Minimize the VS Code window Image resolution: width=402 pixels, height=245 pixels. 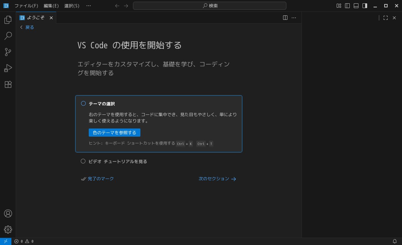click(x=375, y=6)
